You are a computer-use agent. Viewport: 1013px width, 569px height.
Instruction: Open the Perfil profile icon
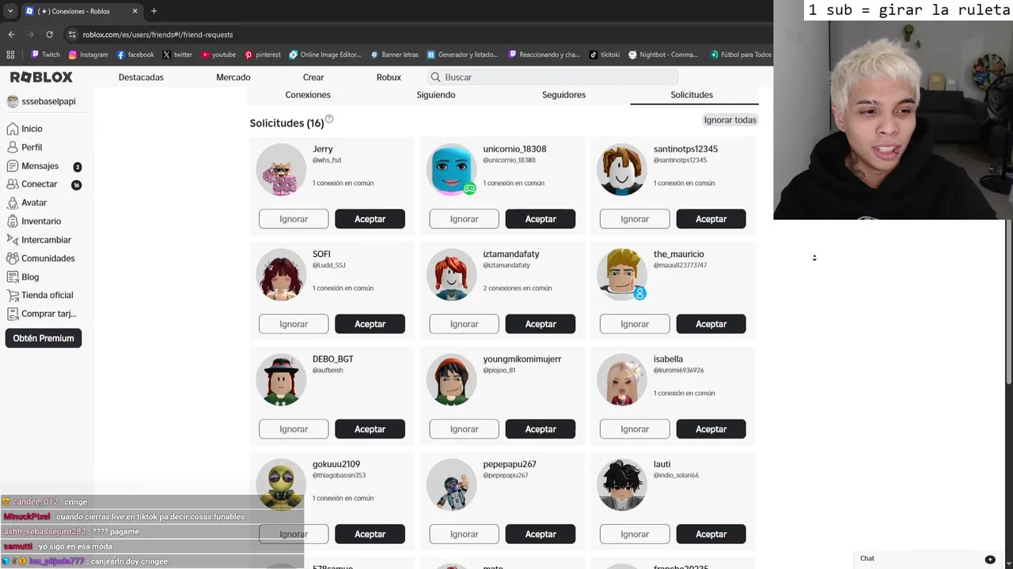12,147
